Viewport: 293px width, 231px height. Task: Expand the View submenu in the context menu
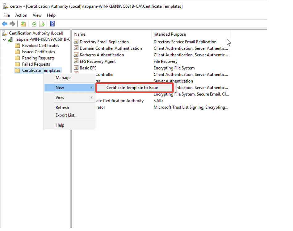coord(60,98)
